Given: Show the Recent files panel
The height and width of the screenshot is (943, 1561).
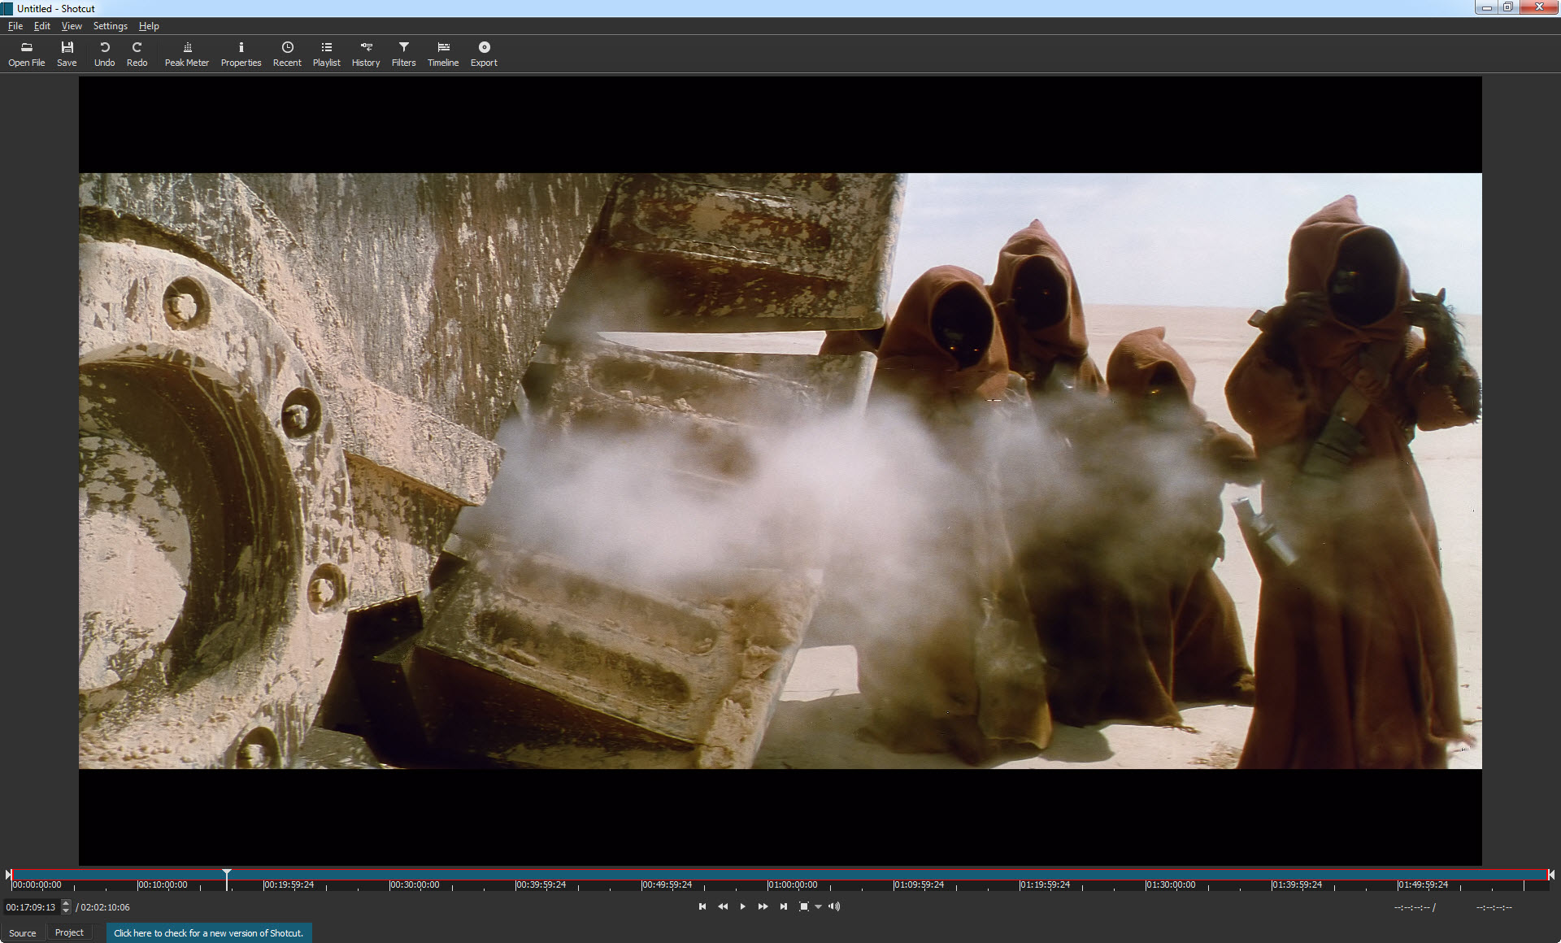Looking at the screenshot, I should tap(287, 54).
